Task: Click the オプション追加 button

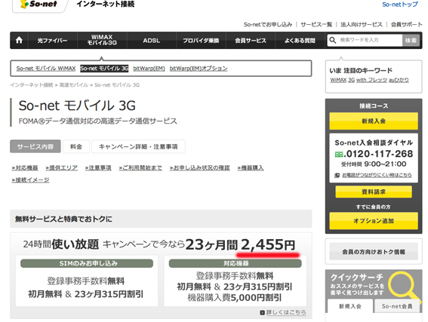Action: [374, 221]
